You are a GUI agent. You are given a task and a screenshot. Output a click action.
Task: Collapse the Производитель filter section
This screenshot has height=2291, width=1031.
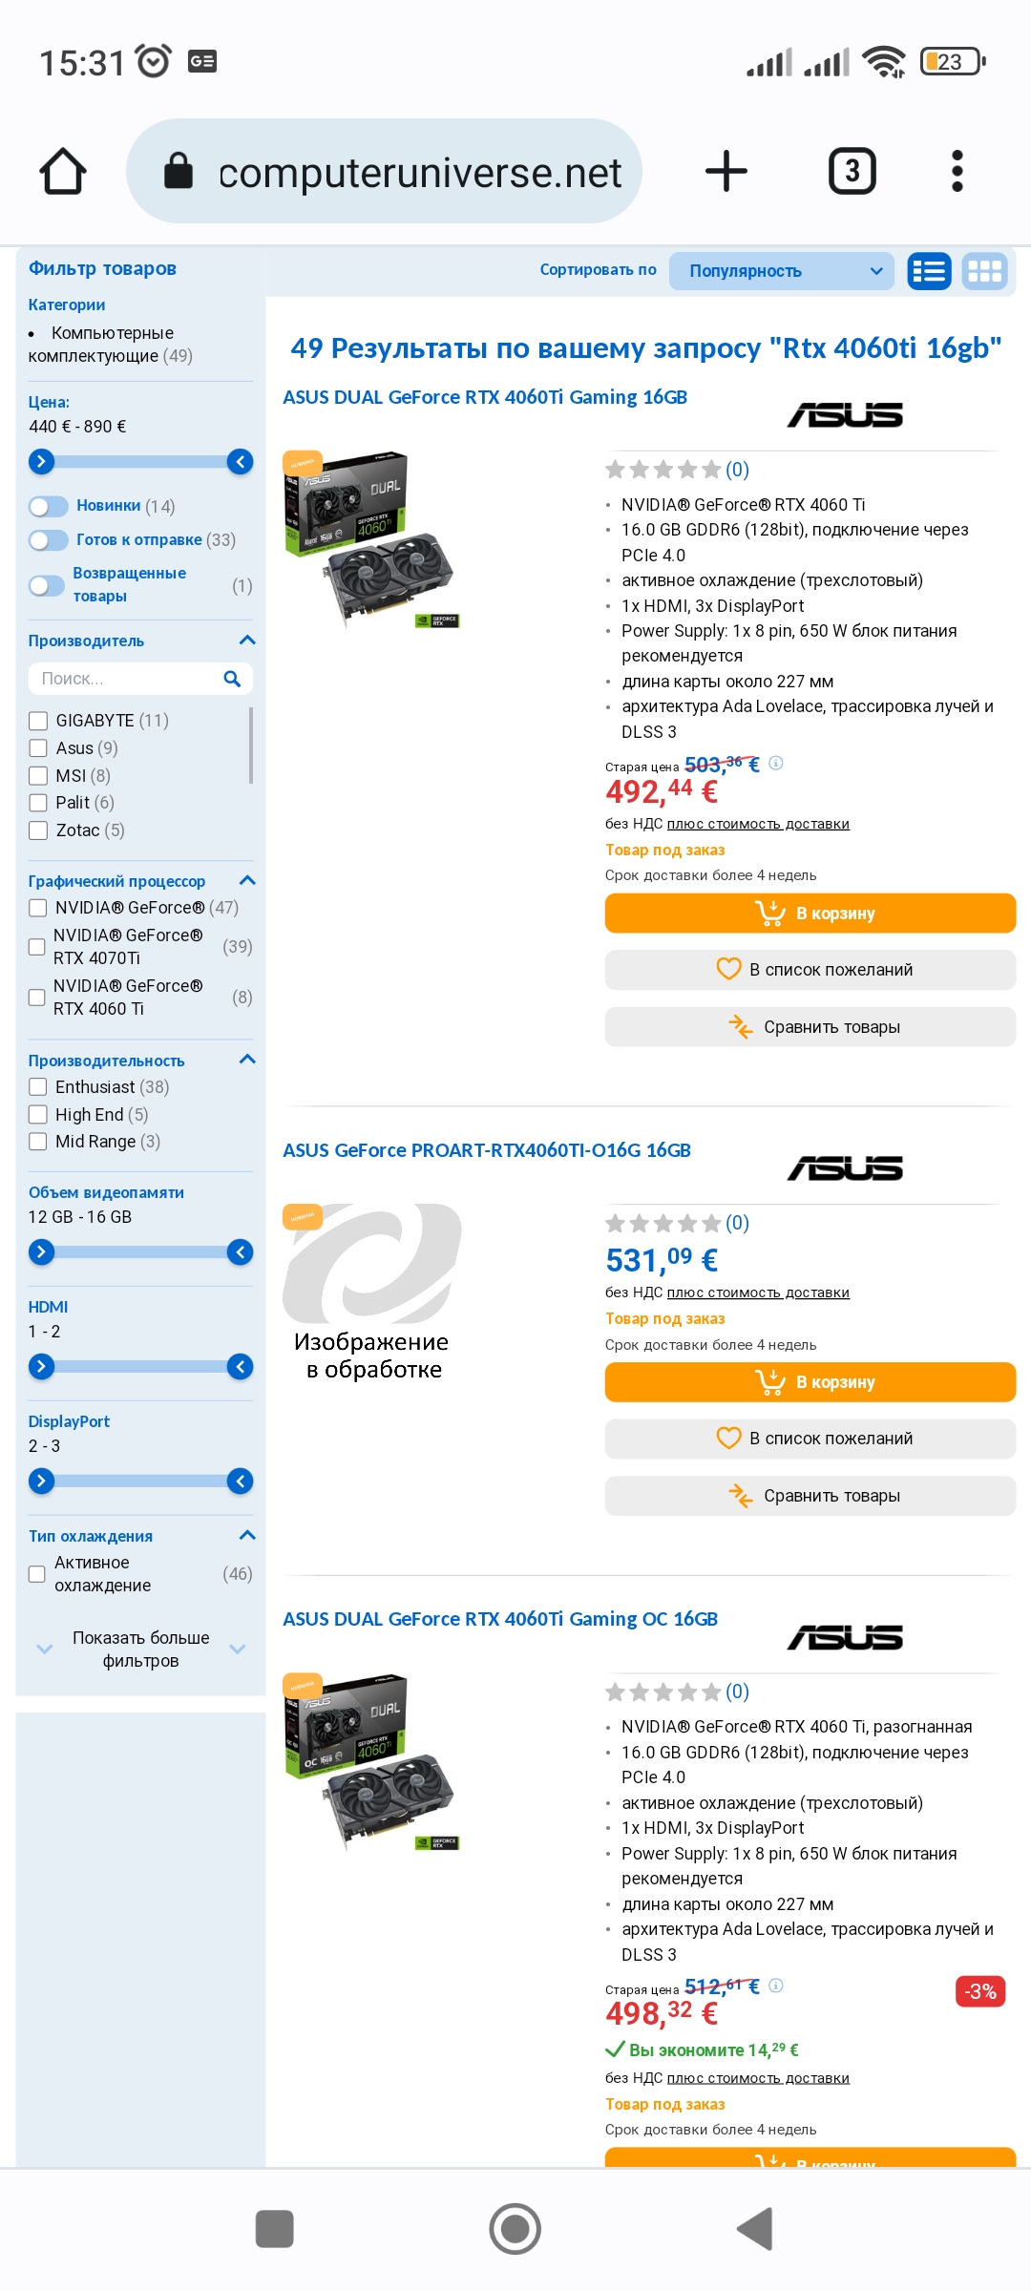tap(247, 641)
